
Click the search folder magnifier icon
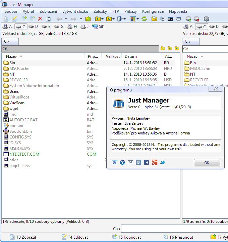click(x=154, y=19)
